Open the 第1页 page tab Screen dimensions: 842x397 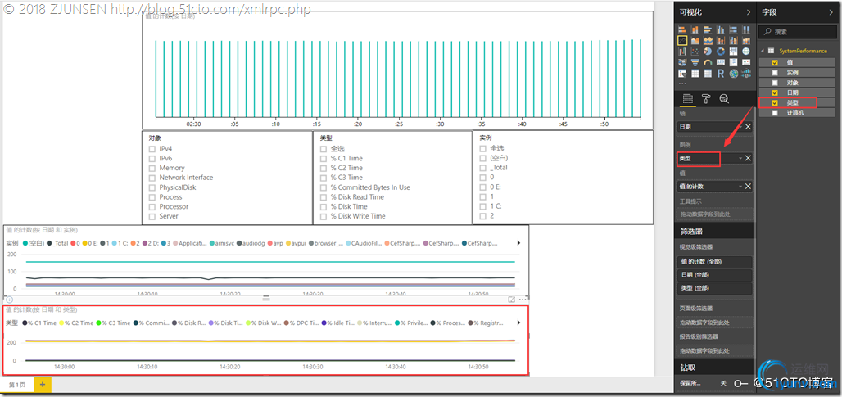click(17, 386)
